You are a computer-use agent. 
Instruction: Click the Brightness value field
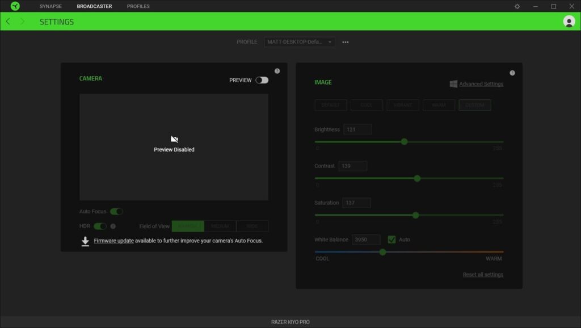click(357, 129)
